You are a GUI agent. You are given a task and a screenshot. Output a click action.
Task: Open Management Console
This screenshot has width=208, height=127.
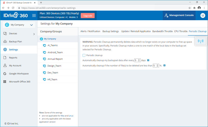pyautogui.click(x=179, y=15)
